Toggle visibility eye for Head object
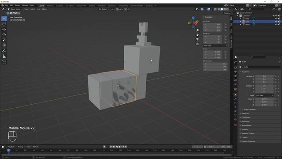Viewport: 282px width, 159px height. 276,24
